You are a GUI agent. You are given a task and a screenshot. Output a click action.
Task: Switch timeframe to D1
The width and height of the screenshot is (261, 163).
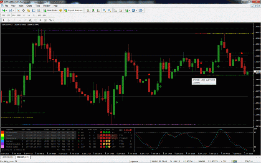[34, 15]
